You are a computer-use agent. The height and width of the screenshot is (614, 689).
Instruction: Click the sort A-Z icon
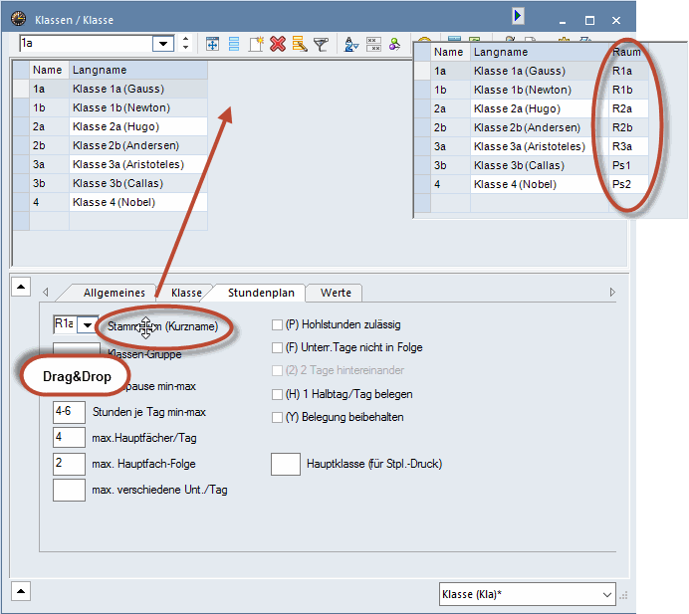[351, 44]
